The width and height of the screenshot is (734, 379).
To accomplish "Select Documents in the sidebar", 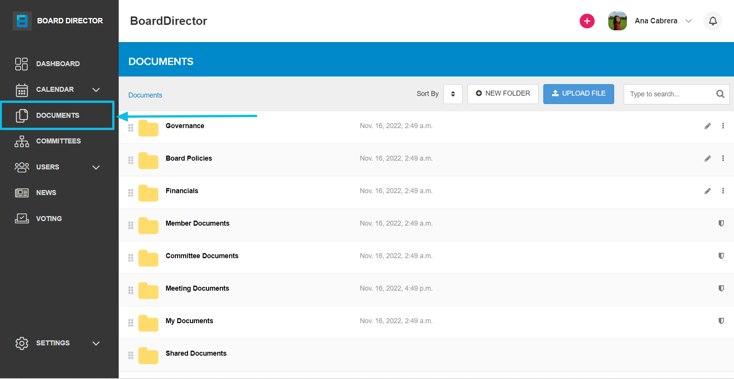I will [x=58, y=115].
